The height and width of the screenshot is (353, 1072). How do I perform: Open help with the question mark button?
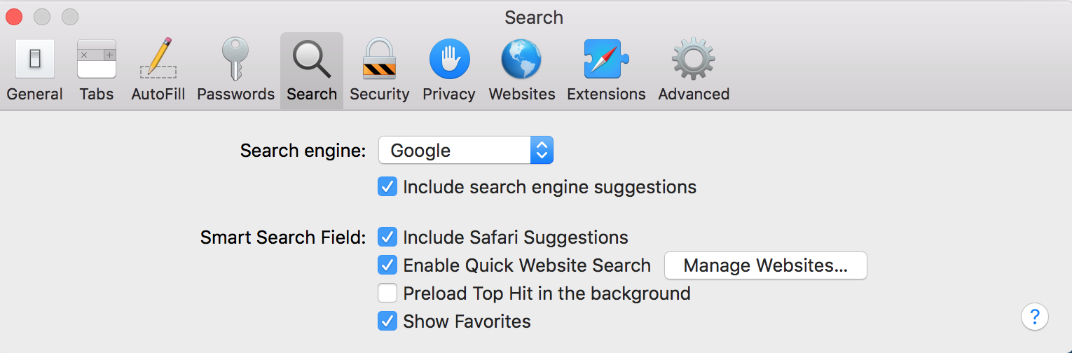coord(1034,317)
